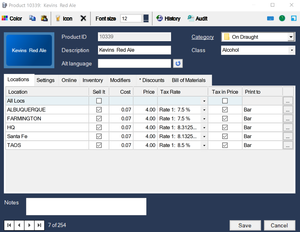
Task: Show the on-screen keyboard
Action: [x=270, y=18]
